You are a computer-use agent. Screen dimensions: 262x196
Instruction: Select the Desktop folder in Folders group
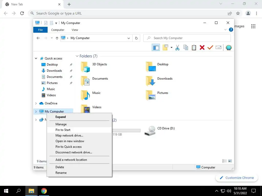(x=157, y=67)
